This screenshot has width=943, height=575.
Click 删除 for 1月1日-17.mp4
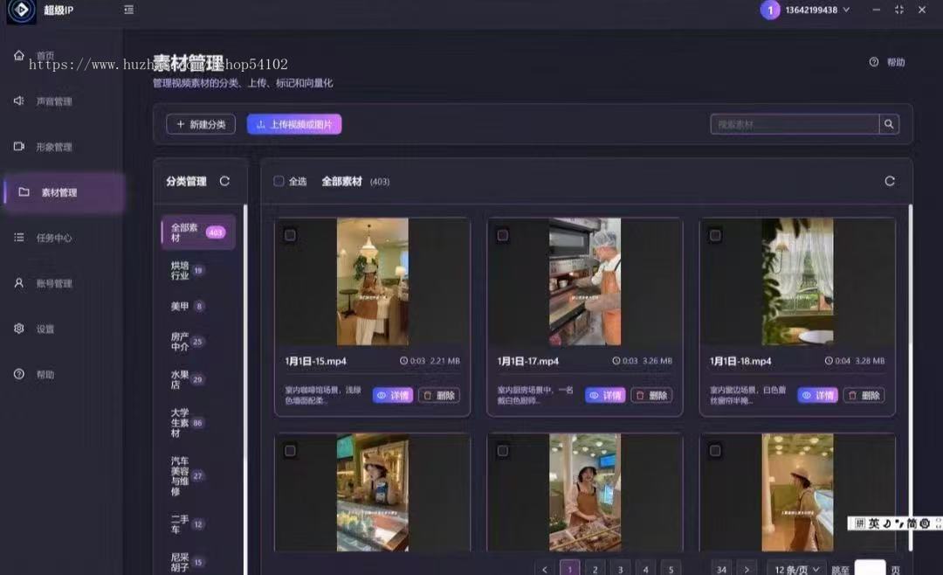(651, 396)
